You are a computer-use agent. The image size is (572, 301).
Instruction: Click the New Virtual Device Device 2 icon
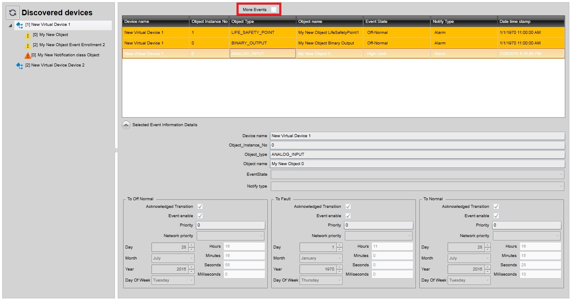tap(19, 66)
